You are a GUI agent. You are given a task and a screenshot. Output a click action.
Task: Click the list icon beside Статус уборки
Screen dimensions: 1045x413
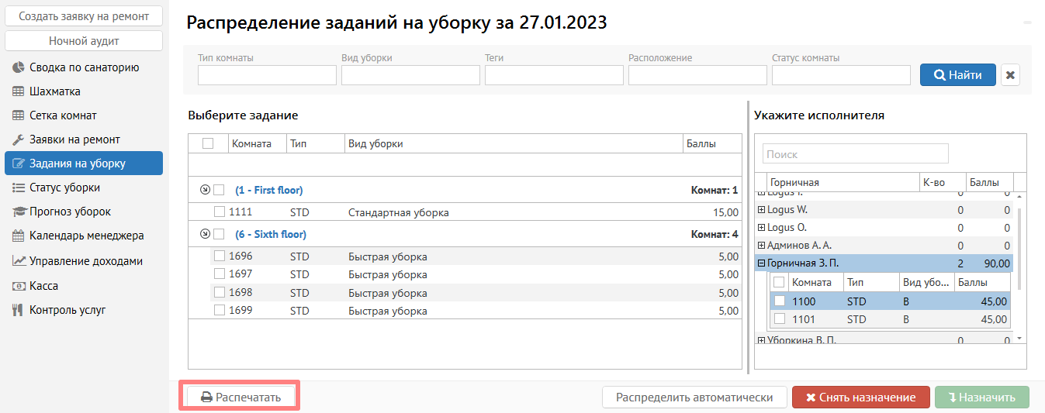coord(19,188)
